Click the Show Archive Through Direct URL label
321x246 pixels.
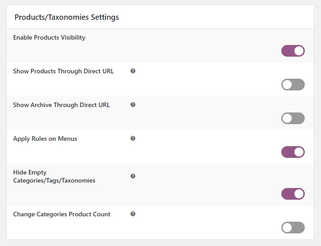pos(61,105)
